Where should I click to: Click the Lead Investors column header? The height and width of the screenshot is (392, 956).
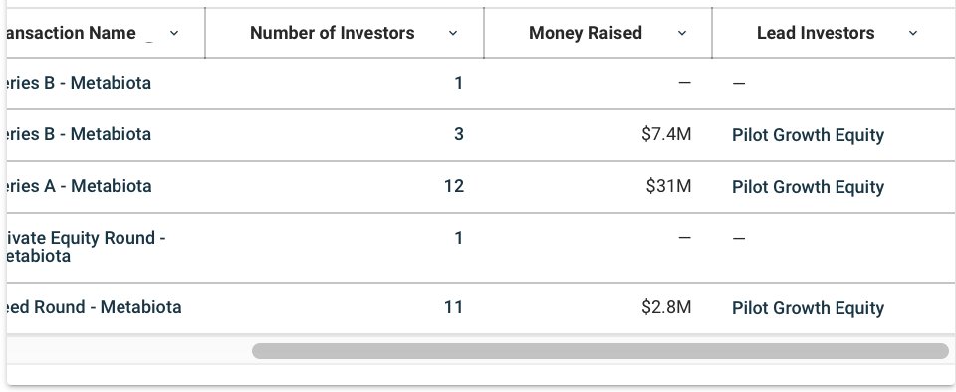[x=816, y=33]
